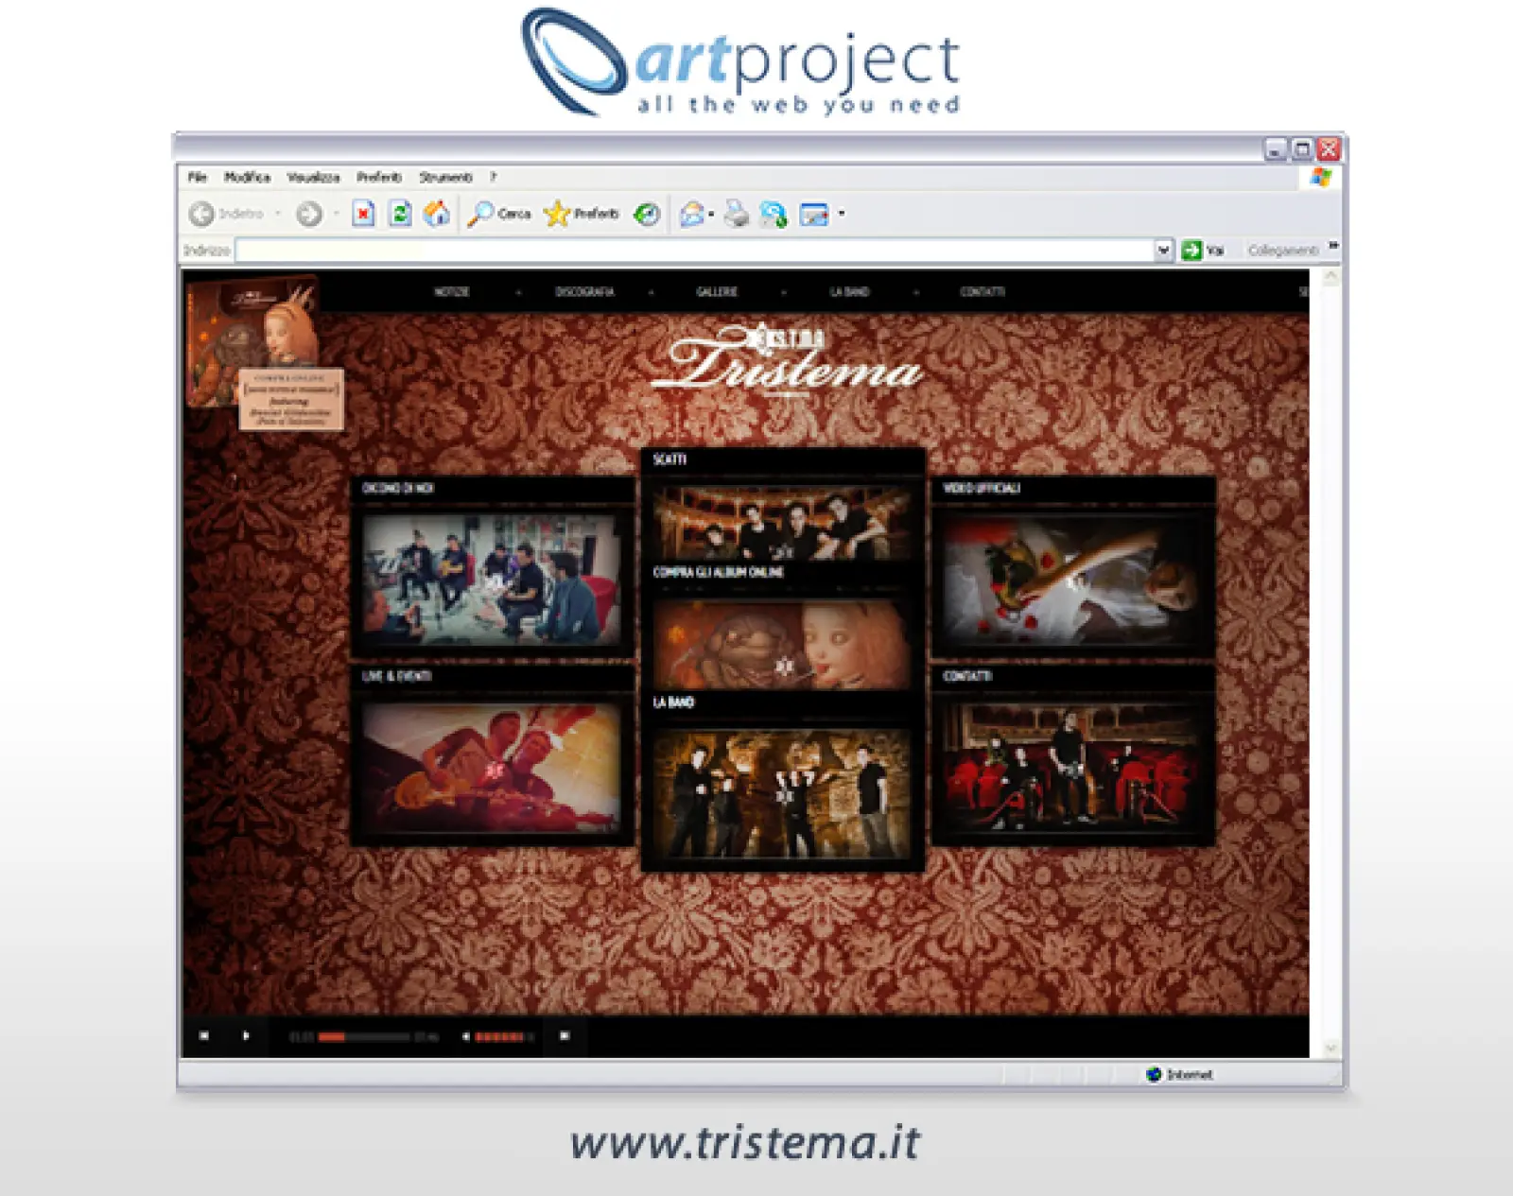
Task: Open the Mail icon dropdown arrow
Action: point(711,215)
